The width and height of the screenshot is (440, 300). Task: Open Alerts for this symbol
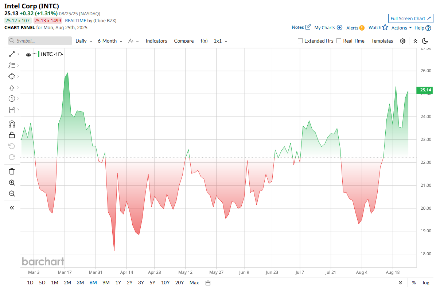355,28
